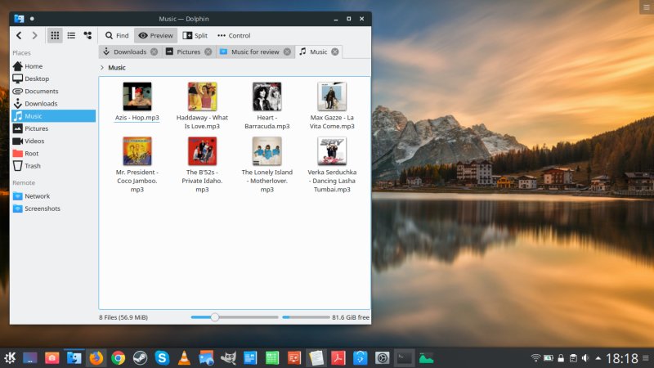This screenshot has width=654, height=368.
Task: Launch Firefox from the taskbar
Action: tap(96, 357)
